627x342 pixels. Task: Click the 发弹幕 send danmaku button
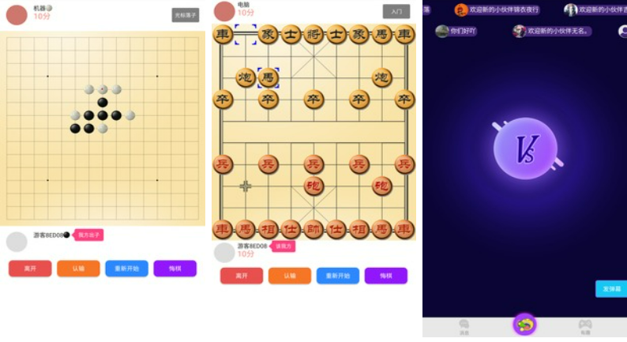tap(611, 289)
